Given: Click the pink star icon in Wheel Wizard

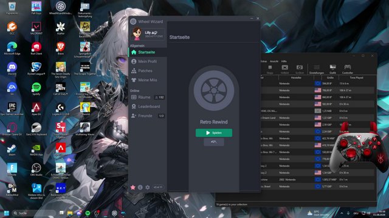Looking at the screenshot, I should click(x=133, y=187).
